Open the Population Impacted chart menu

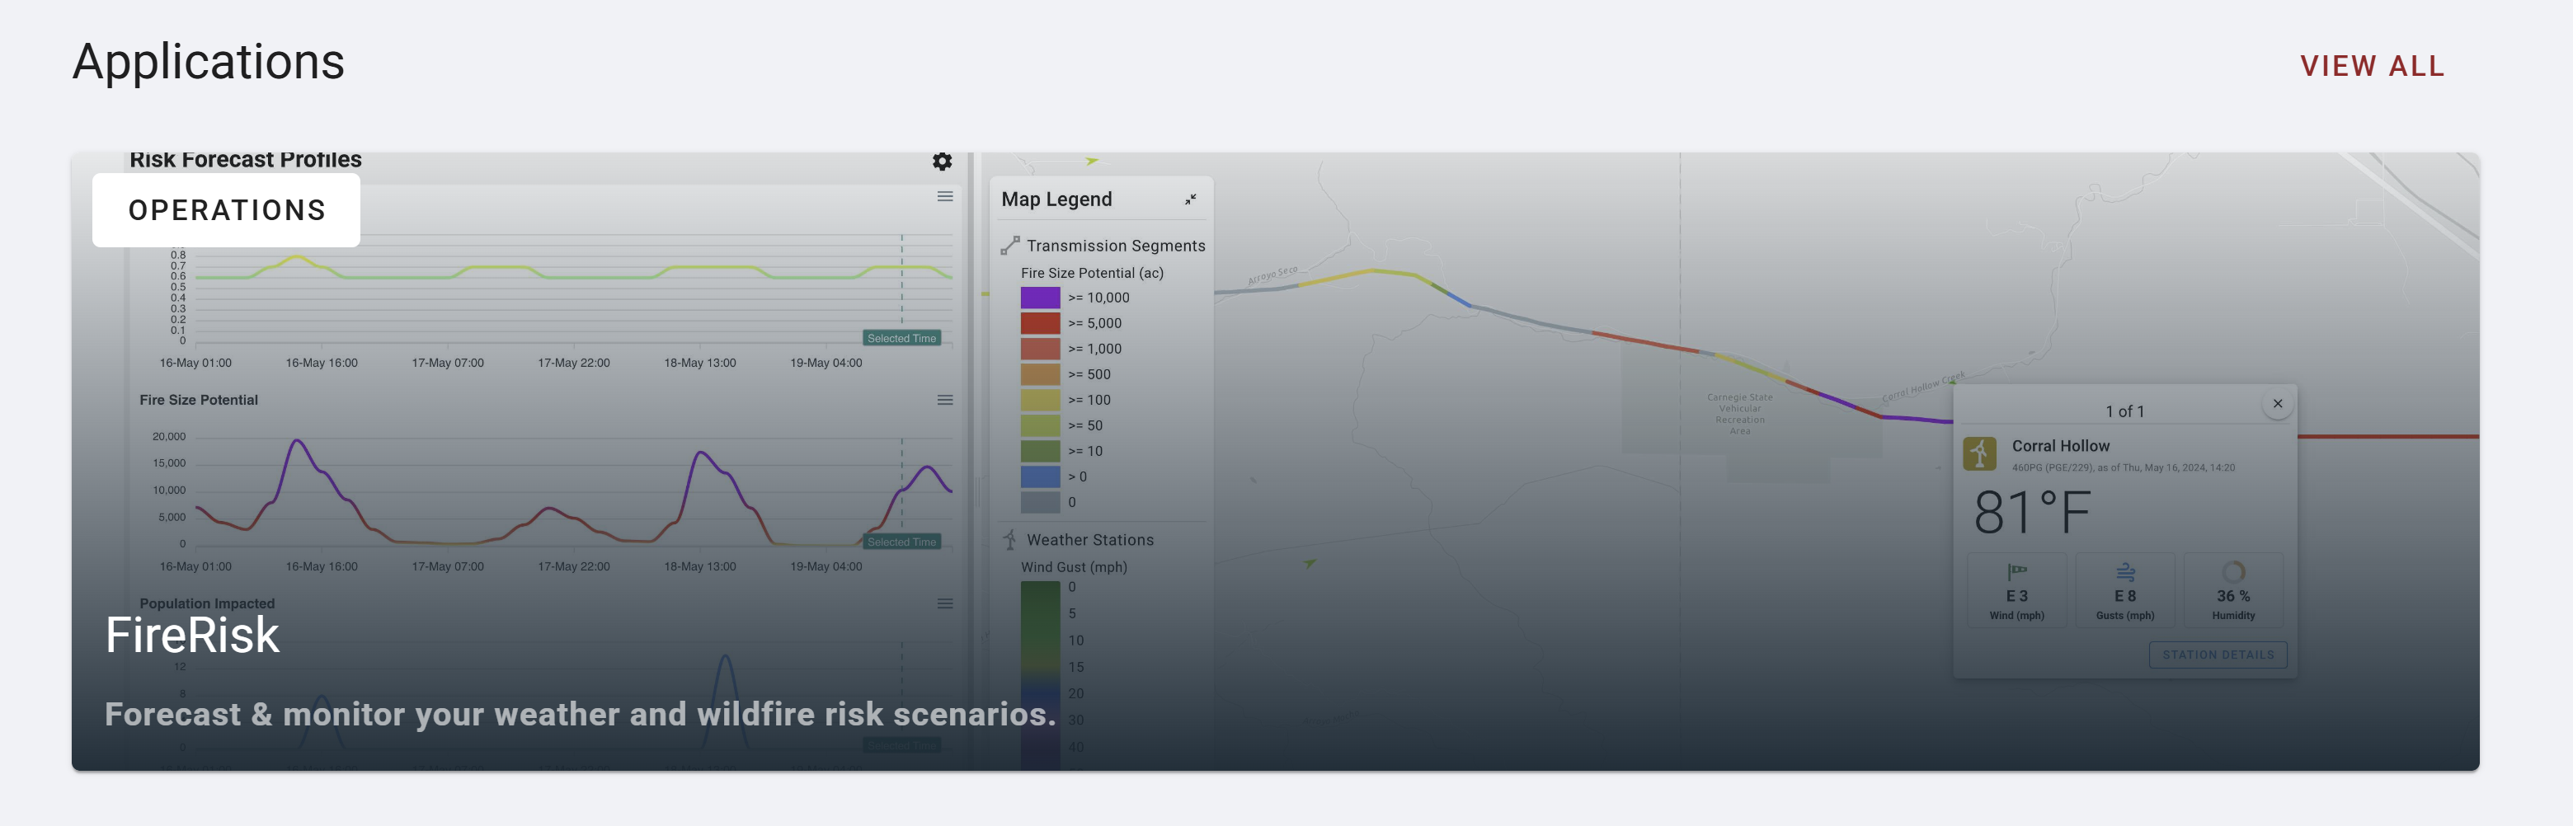[x=944, y=604]
